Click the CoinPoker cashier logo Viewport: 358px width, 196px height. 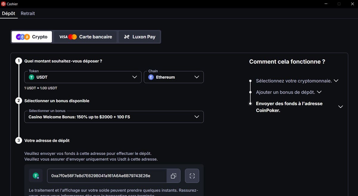click(x=4, y=4)
